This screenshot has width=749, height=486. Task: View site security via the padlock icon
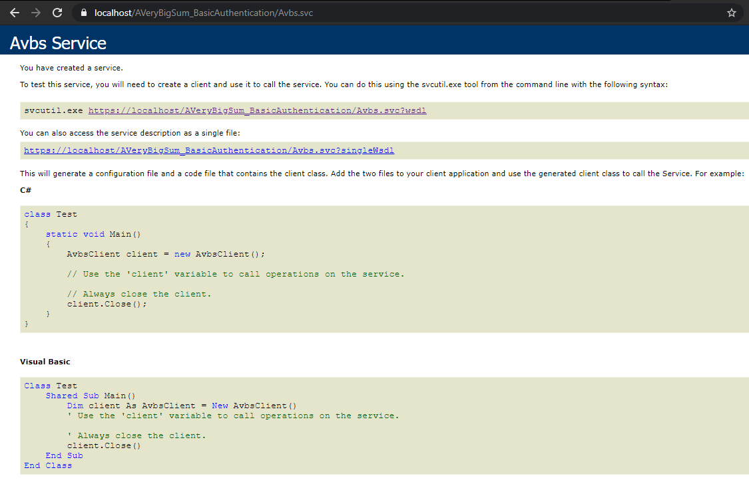click(x=84, y=13)
